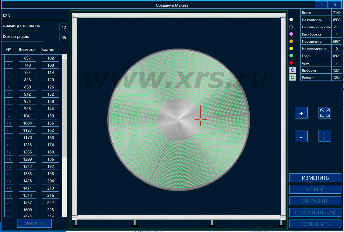This screenshot has height=232, width=344.
Task: Toggle the blue circle Выборка button
Action: [292, 70]
